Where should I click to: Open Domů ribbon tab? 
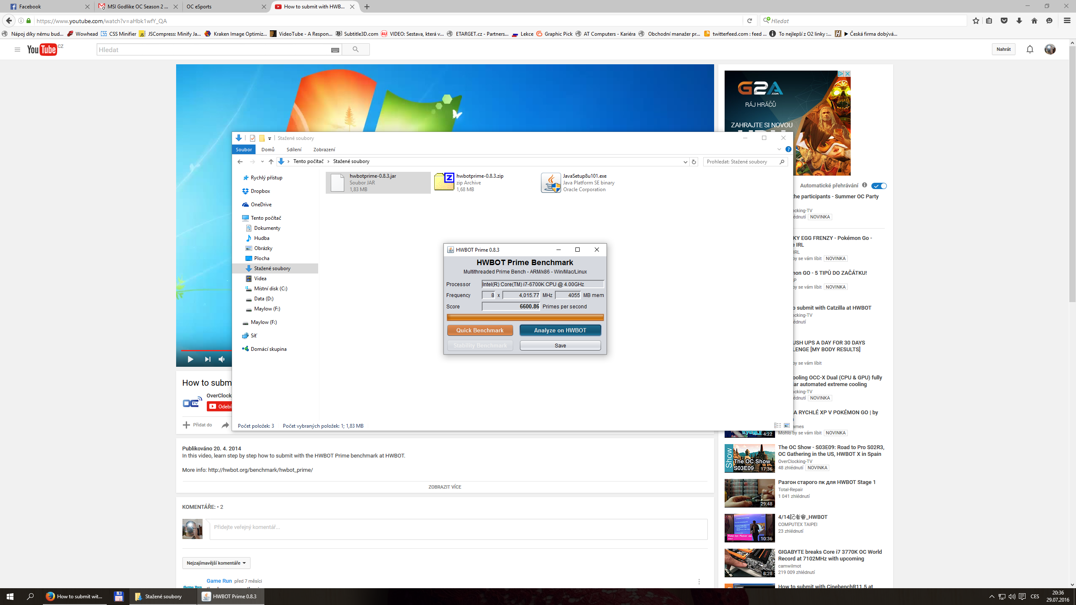(268, 150)
